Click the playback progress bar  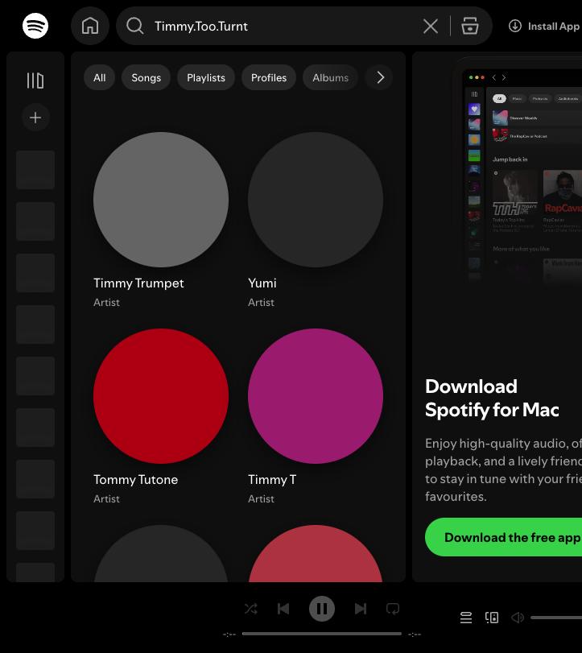pyautogui.click(x=322, y=634)
